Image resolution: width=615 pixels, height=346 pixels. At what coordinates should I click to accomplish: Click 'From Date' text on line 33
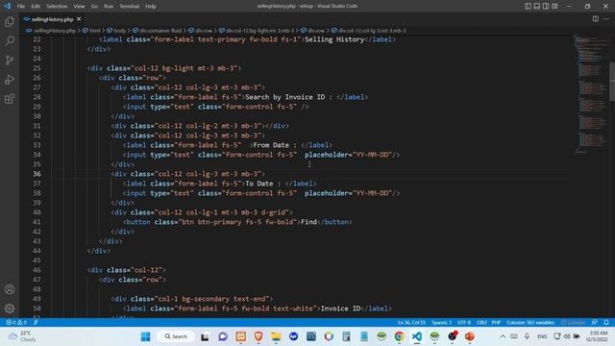271,145
